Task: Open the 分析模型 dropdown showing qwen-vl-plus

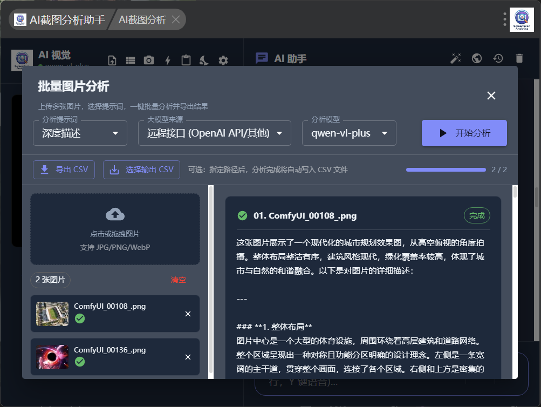Action: click(349, 133)
